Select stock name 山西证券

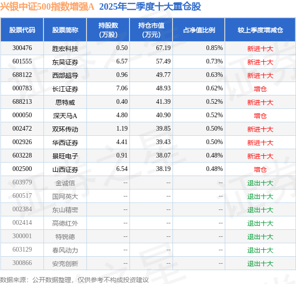point(65,170)
